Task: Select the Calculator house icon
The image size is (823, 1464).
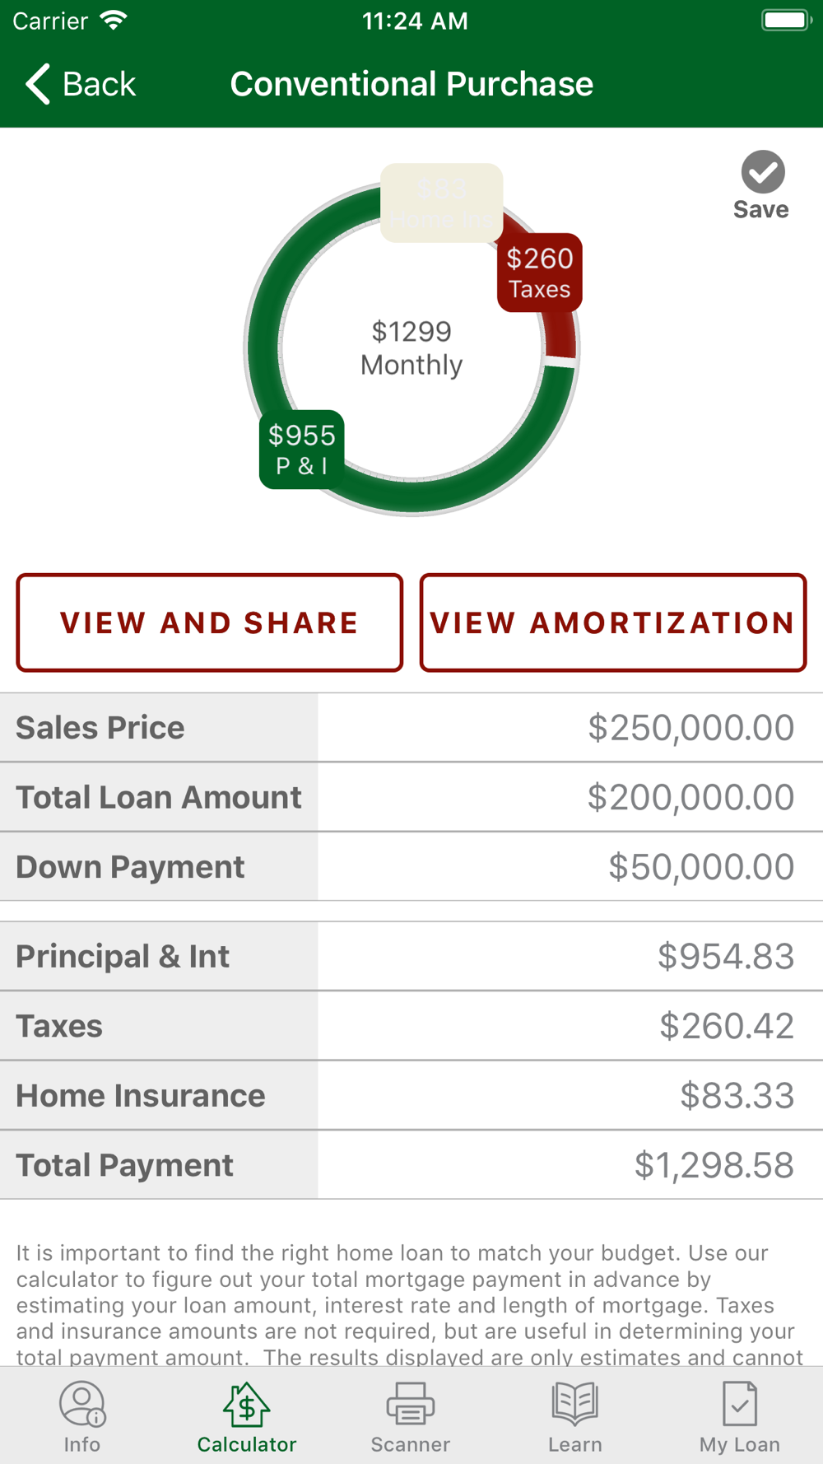Action: (246, 1404)
